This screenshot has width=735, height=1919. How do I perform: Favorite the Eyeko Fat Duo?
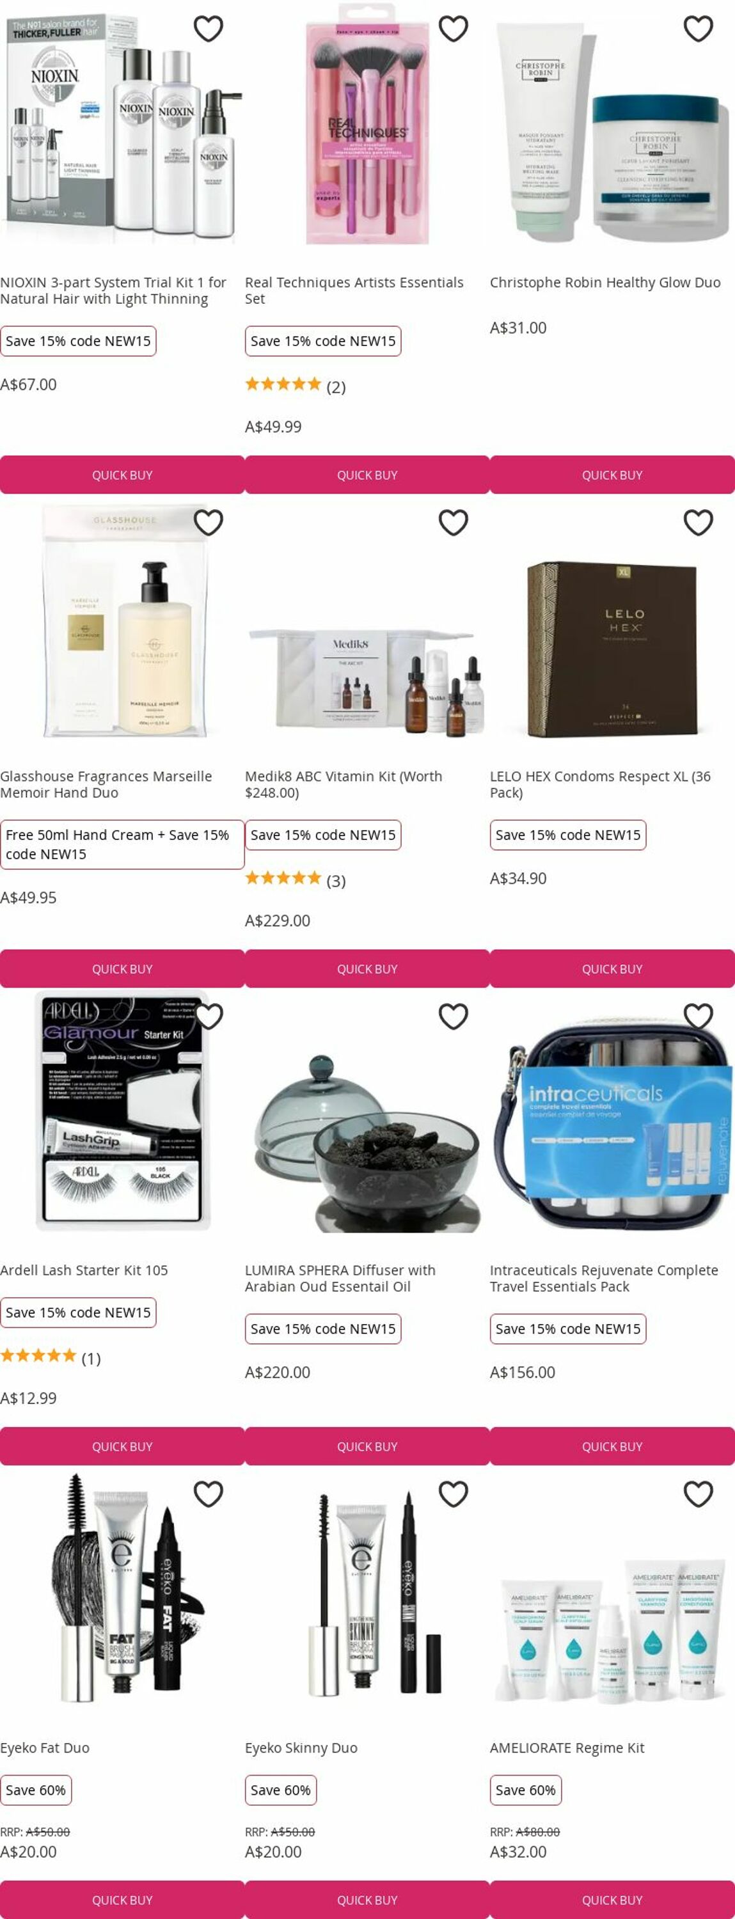209,1494
